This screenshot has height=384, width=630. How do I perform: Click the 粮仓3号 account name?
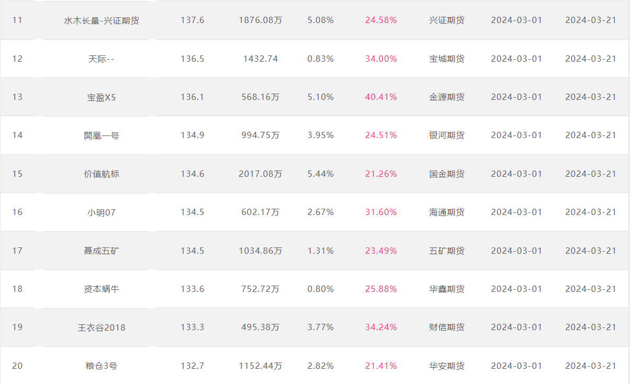coord(102,366)
